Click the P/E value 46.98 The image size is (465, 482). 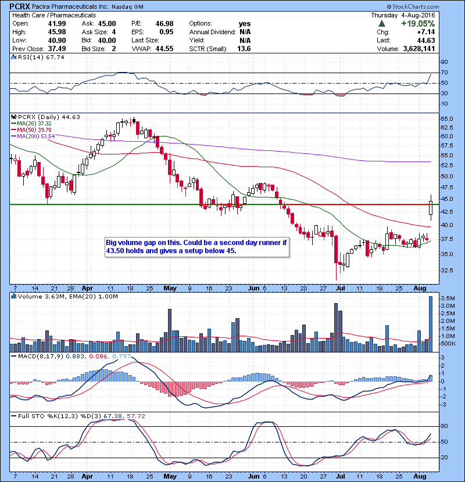[164, 24]
